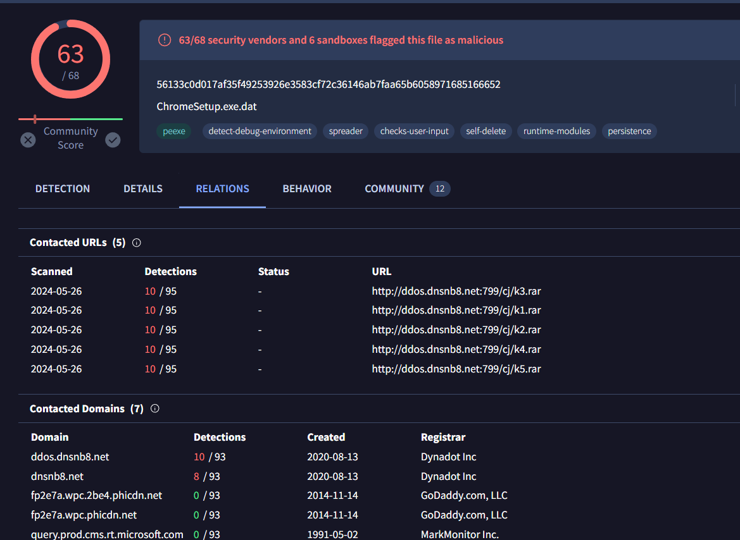Viewport: 740px width, 540px height.
Task: Click the detect-debug-environment tag
Action: (260, 131)
